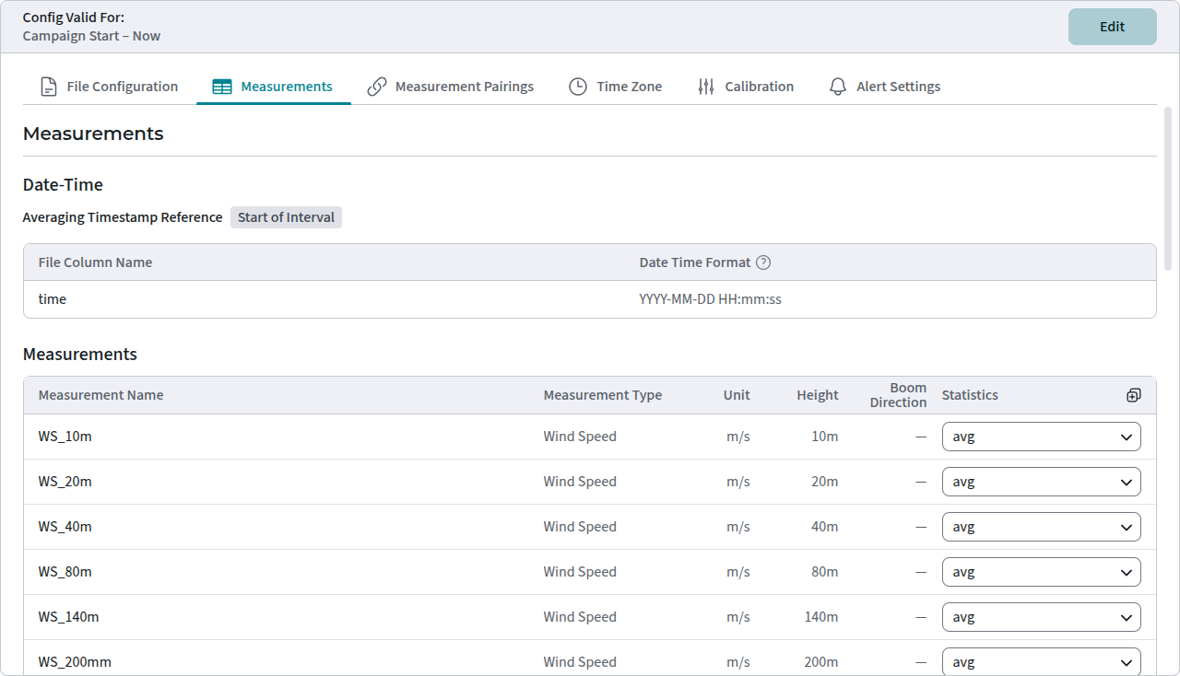The image size is (1180, 676).
Task: Click the Date Time Format help icon
Action: coord(763,262)
